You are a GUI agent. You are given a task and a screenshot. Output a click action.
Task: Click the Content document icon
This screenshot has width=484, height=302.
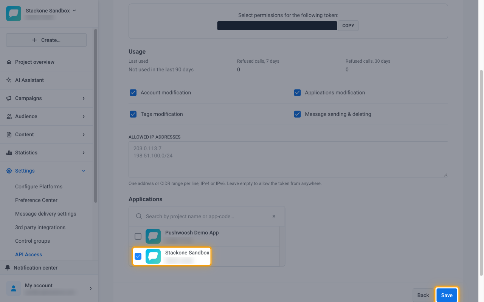[9, 134]
